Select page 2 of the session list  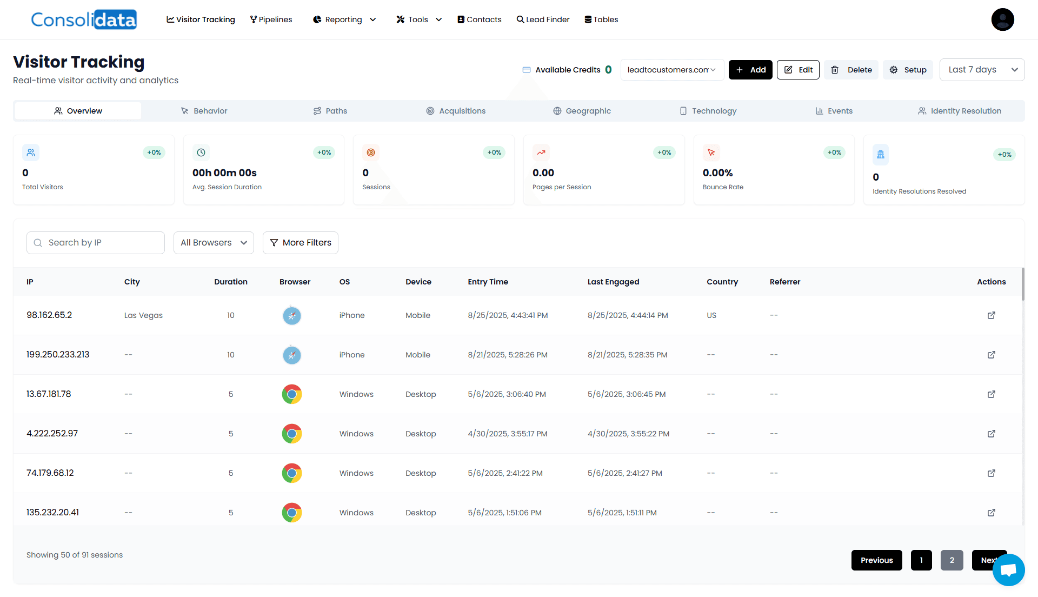[952, 560]
